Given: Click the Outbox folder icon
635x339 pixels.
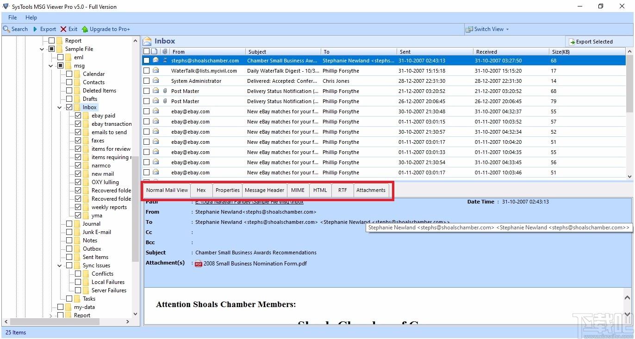Looking at the screenshot, I should pos(77,249).
